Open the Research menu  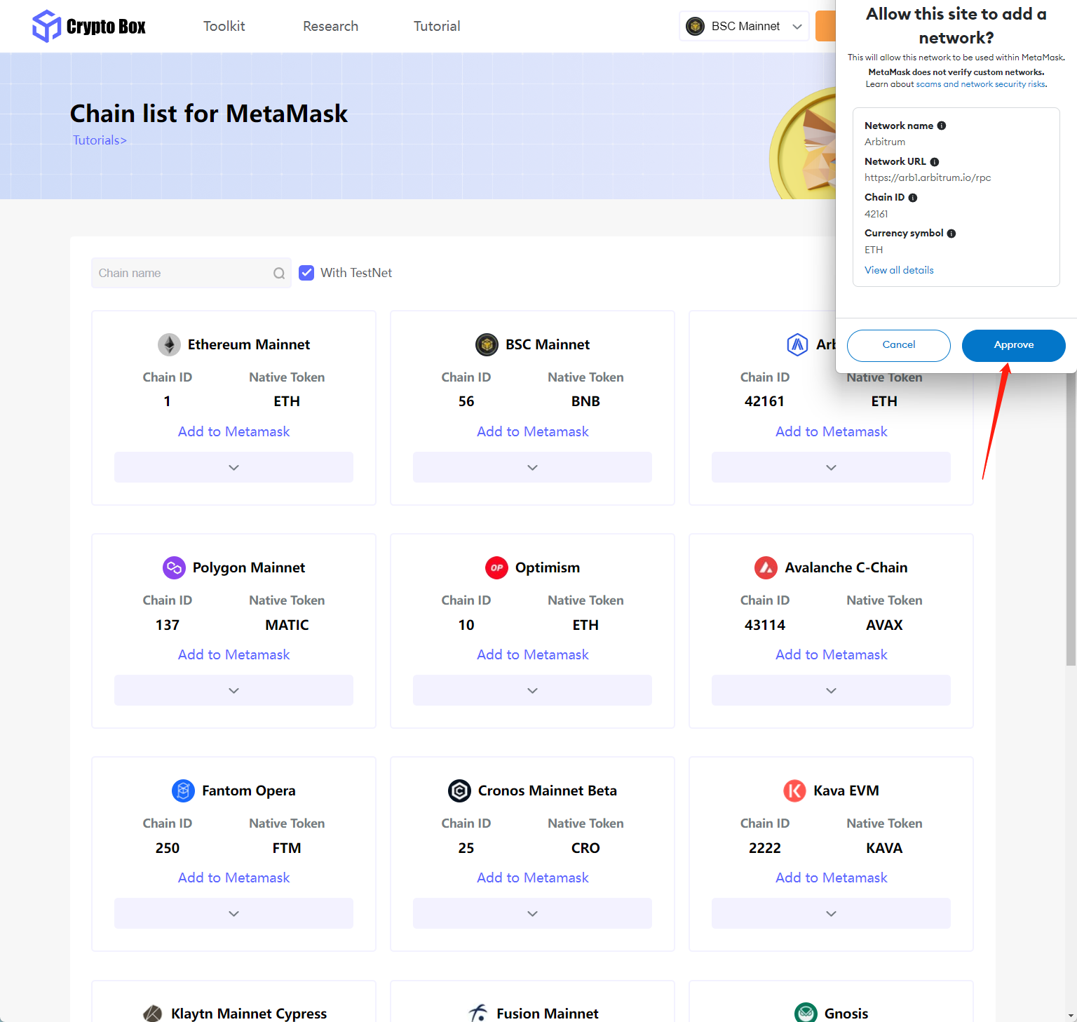click(331, 26)
